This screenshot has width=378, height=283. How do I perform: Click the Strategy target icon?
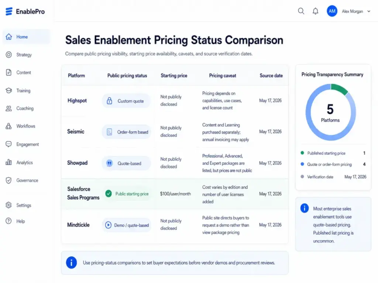9,55
